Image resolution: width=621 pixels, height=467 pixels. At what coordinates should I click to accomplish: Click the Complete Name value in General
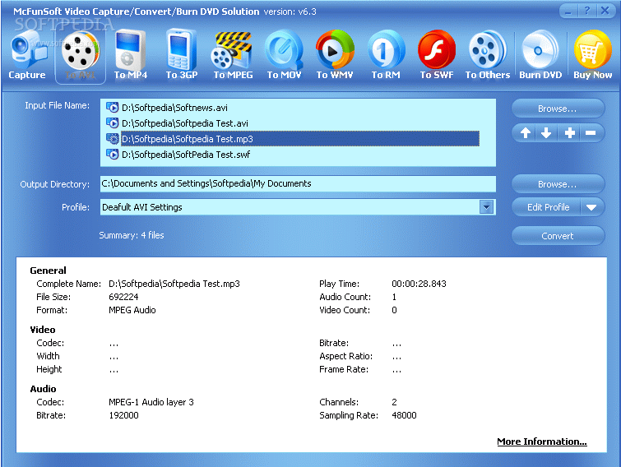pos(174,284)
